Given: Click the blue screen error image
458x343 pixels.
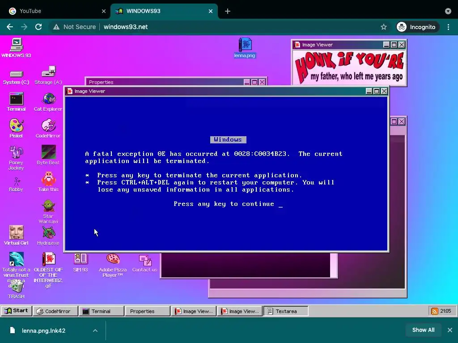Looking at the screenshot, I should (x=226, y=174).
